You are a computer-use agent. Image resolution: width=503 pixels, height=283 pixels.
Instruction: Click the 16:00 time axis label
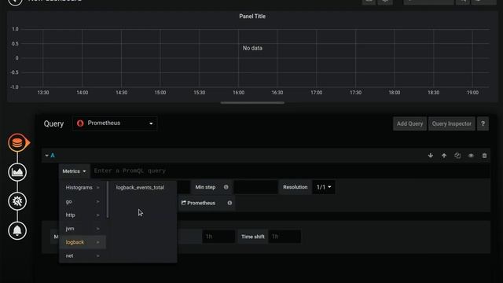(238, 93)
